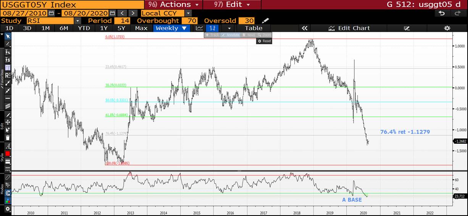The height and width of the screenshot is (216, 468).
Task: Click the News toolbar button
Action: [249, 35]
